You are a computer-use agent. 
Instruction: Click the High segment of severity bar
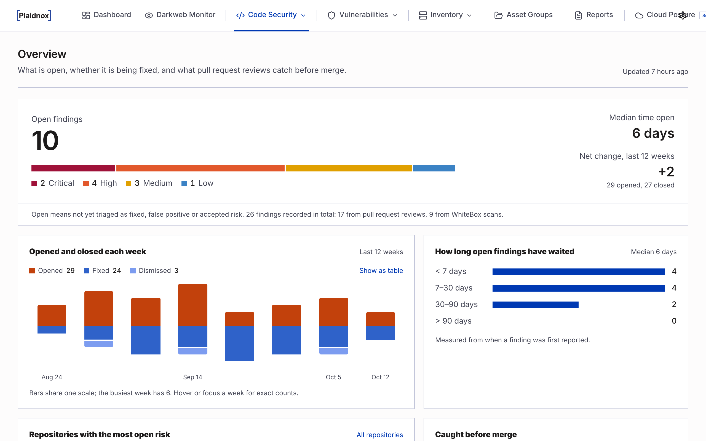click(200, 168)
